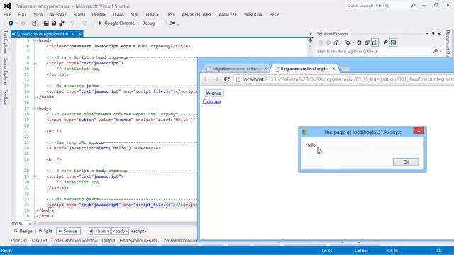Viewport: 454px width, 255px height.
Task: Switch editor to Source view
Action: [68, 232]
